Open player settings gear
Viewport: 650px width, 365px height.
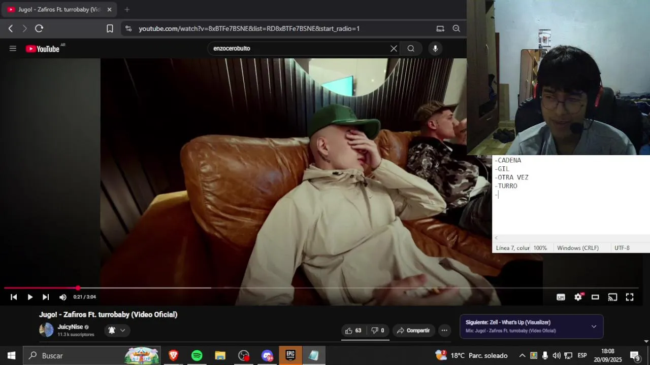click(578, 297)
